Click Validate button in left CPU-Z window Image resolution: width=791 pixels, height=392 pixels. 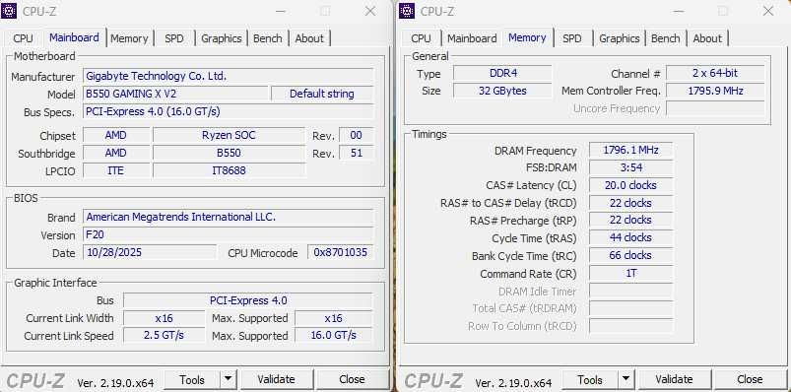coord(276,379)
